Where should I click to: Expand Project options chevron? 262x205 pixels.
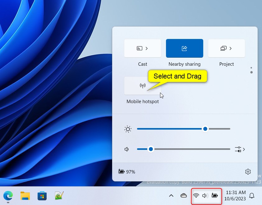click(x=231, y=48)
